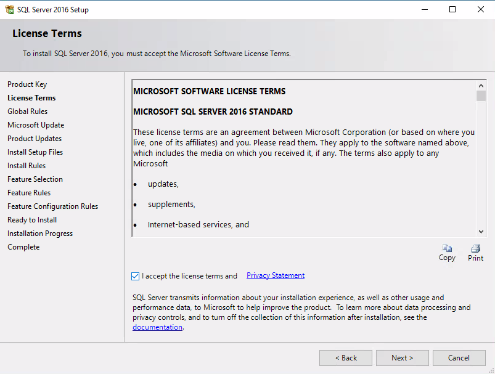Uncheck the license terms acceptance checkbox
Image resolution: width=495 pixels, height=374 pixels.
click(x=136, y=276)
